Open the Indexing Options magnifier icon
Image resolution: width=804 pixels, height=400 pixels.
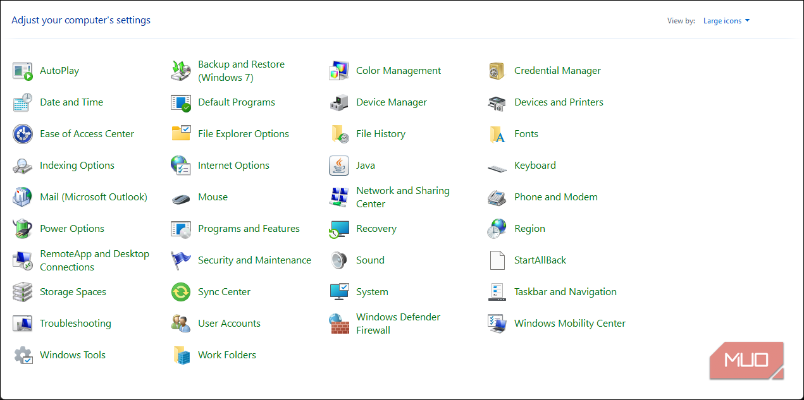23,166
